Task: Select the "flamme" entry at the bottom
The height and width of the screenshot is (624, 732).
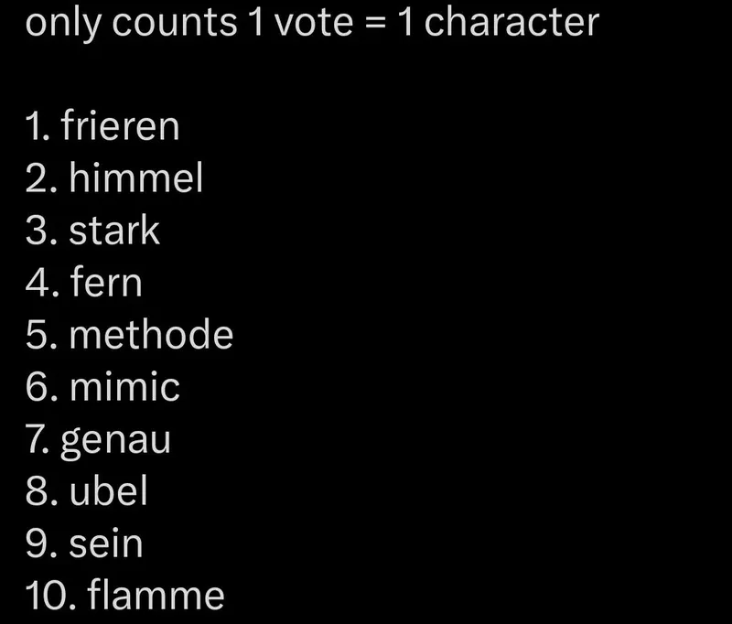Action: click(x=156, y=596)
